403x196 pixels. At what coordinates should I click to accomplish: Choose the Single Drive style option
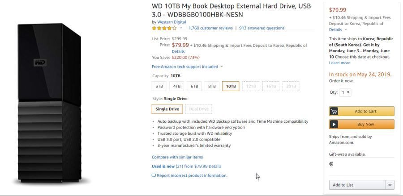pos(167,109)
